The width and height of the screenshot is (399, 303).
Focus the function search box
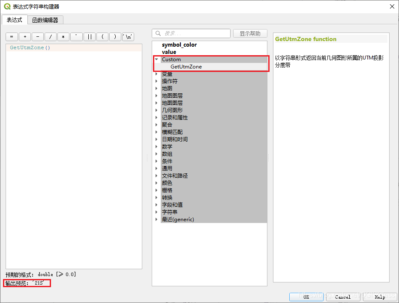pos(191,33)
